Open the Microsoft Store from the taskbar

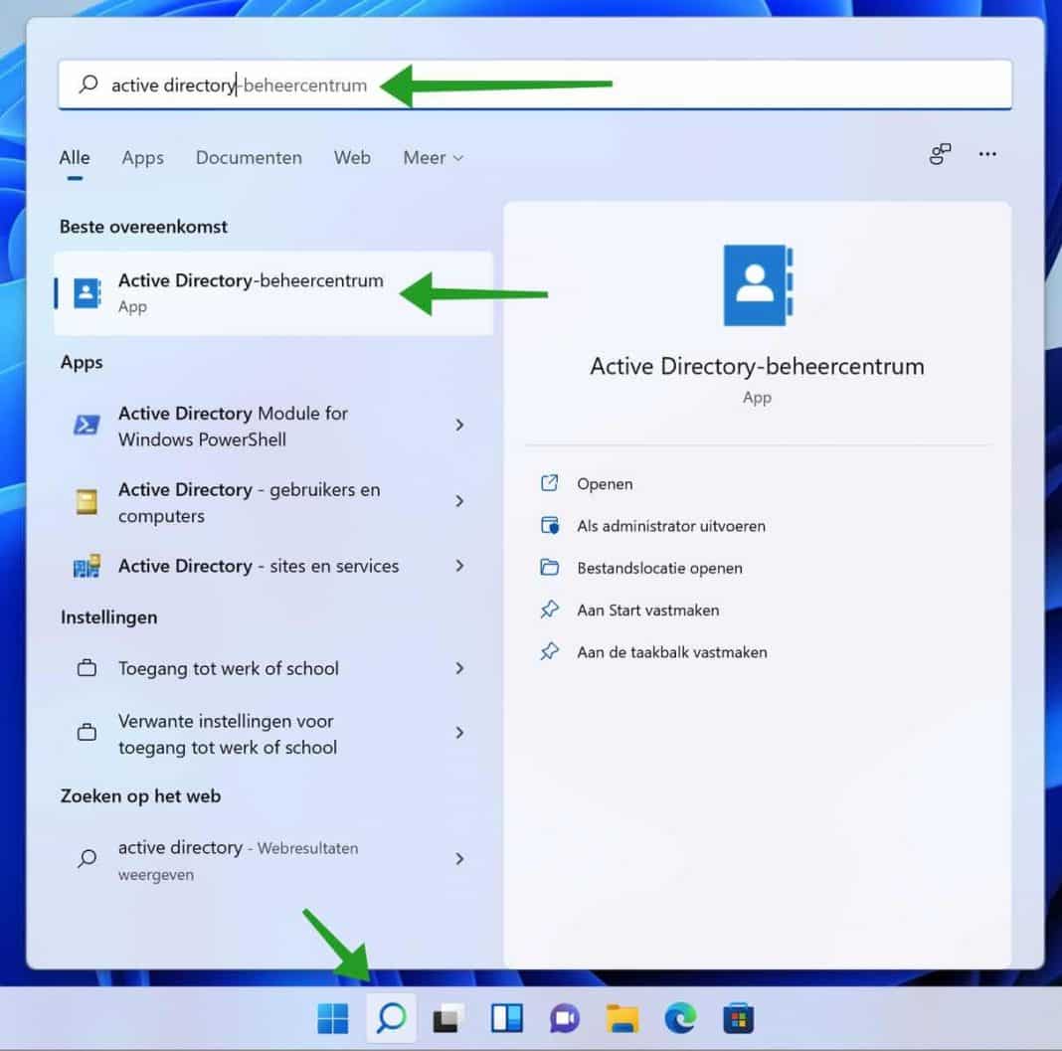click(x=737, y=1018)
